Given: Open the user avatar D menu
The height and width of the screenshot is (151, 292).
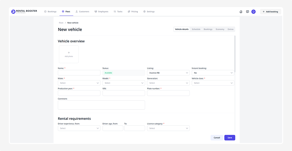Looking at the screenshot, I should 253,12.
